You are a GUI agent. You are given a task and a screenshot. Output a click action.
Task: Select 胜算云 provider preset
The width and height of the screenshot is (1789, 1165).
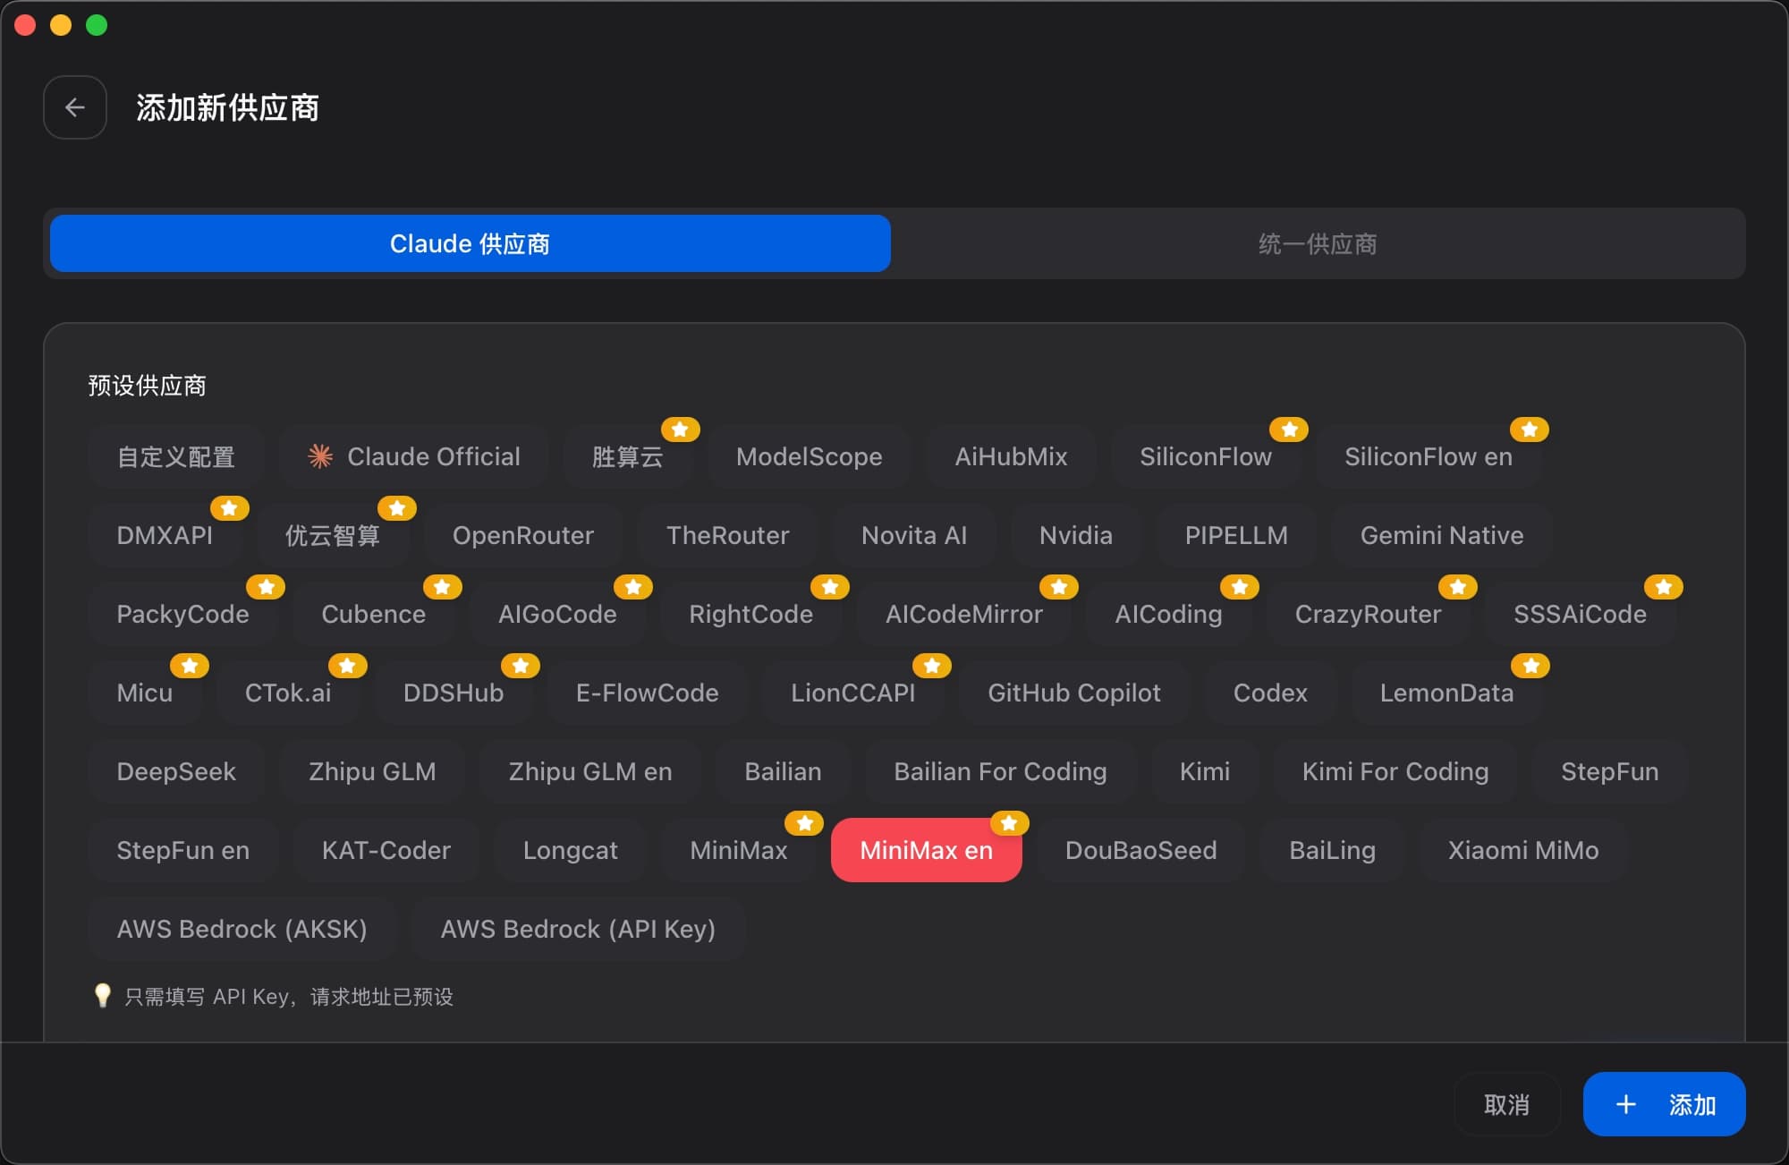(x=628, y=456)
